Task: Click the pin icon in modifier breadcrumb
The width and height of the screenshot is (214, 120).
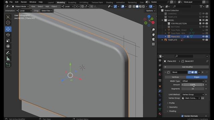Action: [x=207, y=61]
